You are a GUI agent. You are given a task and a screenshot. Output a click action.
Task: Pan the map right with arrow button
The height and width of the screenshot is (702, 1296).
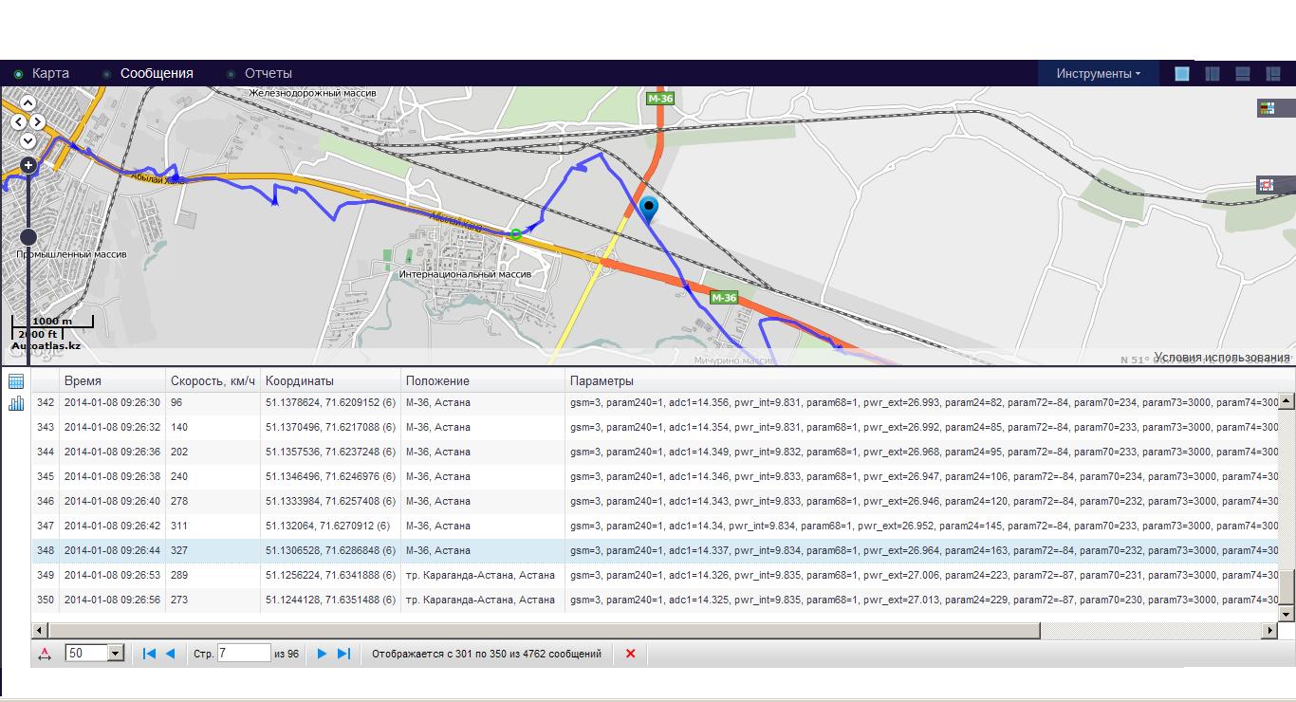[x=38, y=121]
